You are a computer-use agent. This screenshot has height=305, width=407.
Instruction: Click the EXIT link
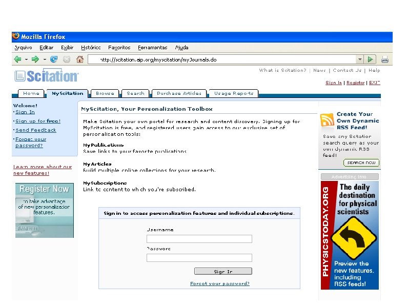pyautogui.click(x=375, y=83)
